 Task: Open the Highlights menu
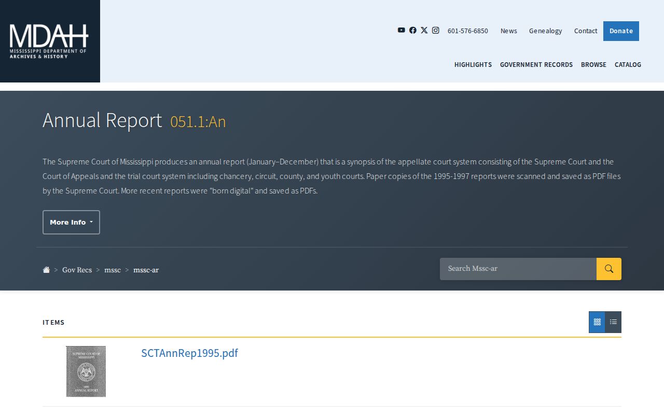click(473, 64)
